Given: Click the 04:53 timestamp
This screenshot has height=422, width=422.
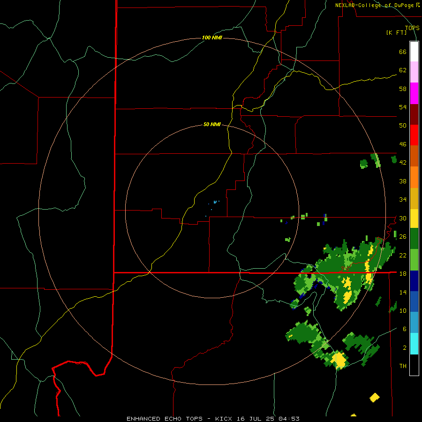Looking at the screenshot, I should click(x=289, y=419).
